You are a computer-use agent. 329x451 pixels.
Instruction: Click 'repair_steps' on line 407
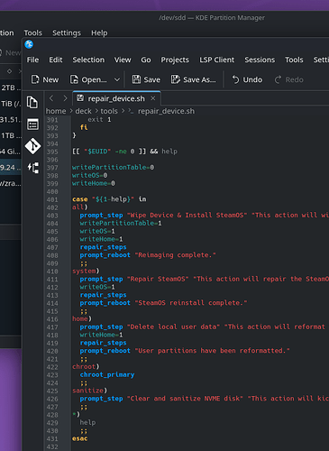(x=103, y=247)
